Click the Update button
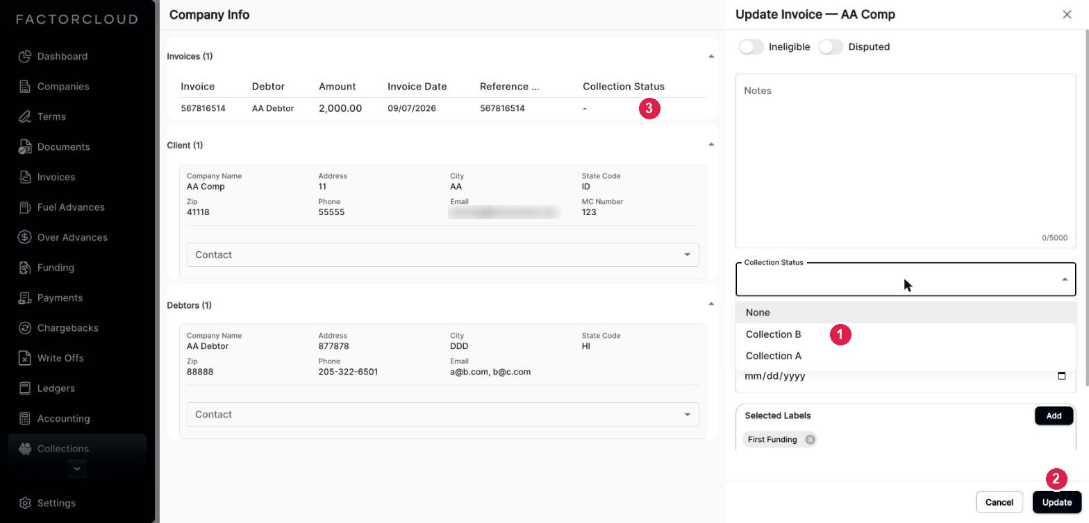The image size is (1089, 523). tap(1056, 502)
